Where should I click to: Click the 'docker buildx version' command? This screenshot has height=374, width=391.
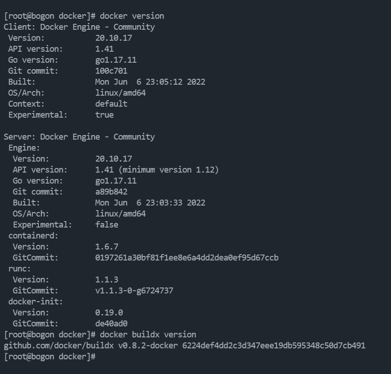pos(148,335)
